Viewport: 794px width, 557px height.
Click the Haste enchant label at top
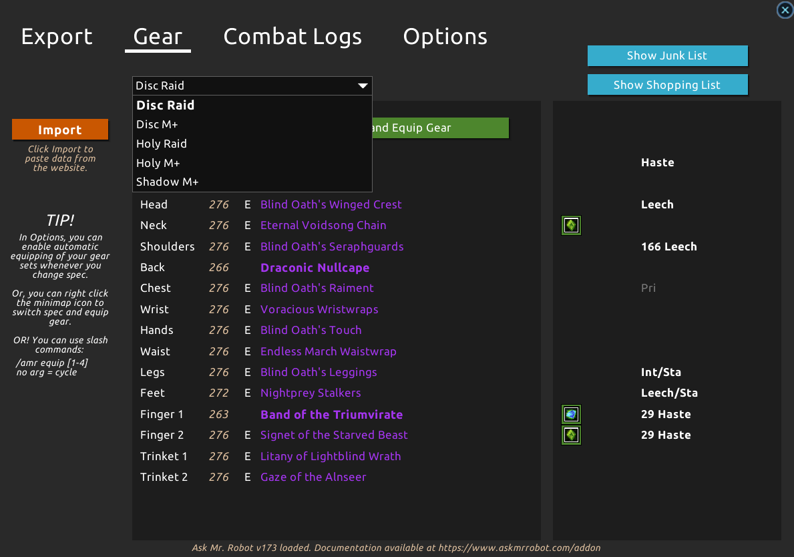point(657,162)
